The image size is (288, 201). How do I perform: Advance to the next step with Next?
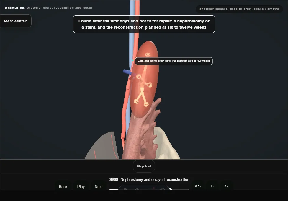coord(99,187)
